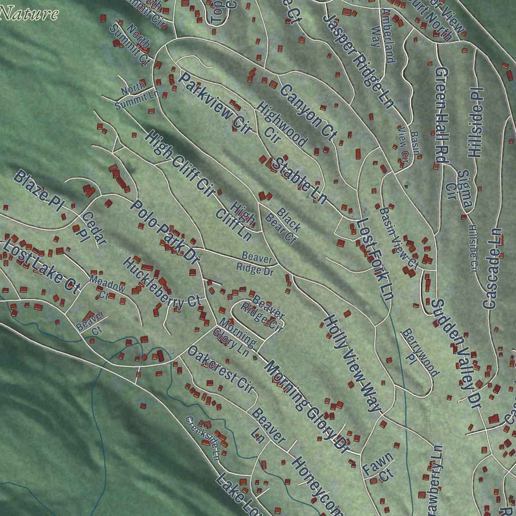
Task: Click the Berrywood Pl label
Action: tap(420, 353)
